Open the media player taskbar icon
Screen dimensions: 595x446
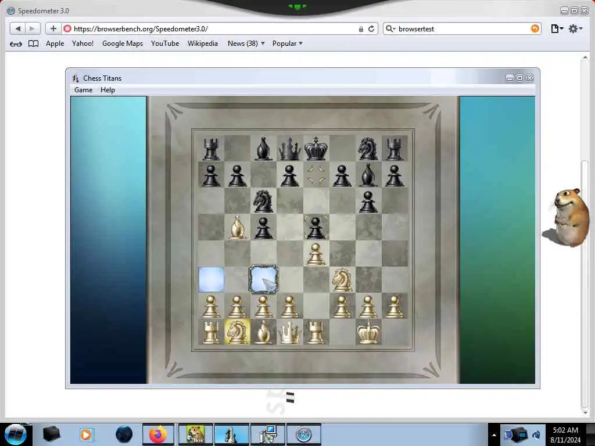86,434
